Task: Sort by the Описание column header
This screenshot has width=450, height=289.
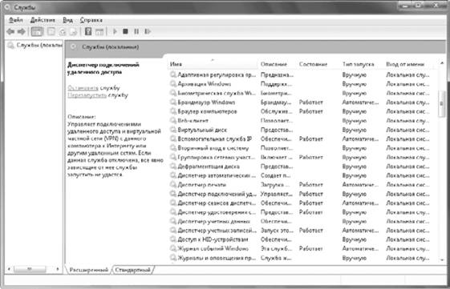Action: [277, 64]
